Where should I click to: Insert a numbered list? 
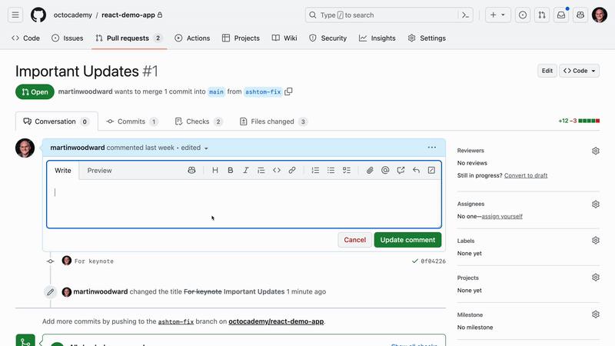315,170
